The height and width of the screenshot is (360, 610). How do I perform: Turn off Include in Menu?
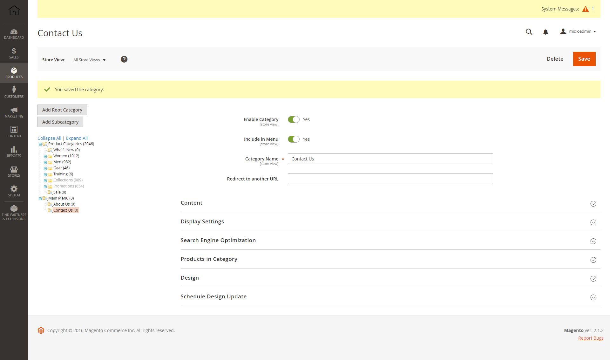[x=294, y=139]
